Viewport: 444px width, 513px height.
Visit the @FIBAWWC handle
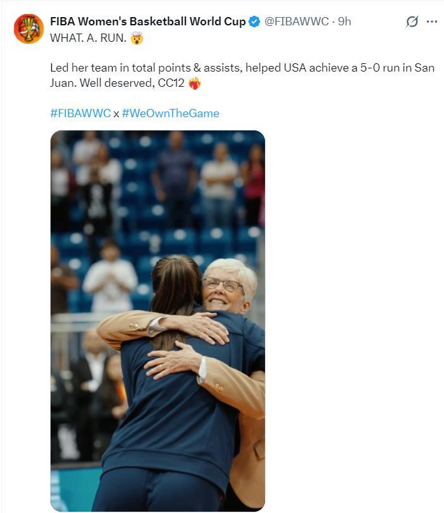point(297,22)
